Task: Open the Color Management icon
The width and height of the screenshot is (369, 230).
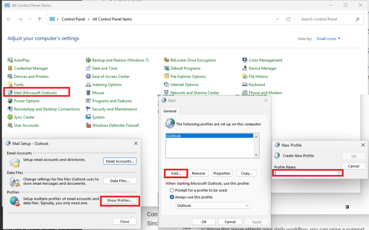Action: [245, 60]
